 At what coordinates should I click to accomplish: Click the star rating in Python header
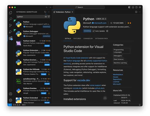(129, 23)
